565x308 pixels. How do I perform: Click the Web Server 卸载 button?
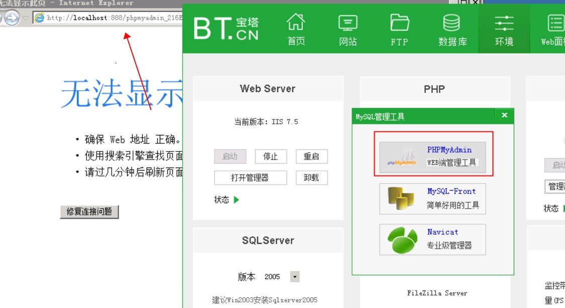pos(312,178)
